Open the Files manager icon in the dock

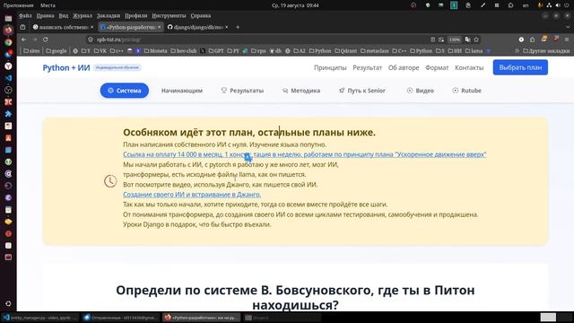coord(8,18)
